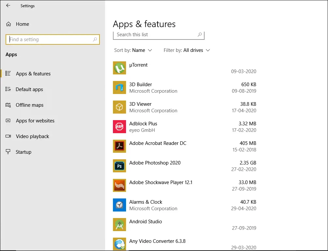This screenshot has width=328, height=251.
Task: Click the Adblock Plus ABP icon
Action: [x=119, y=127]
